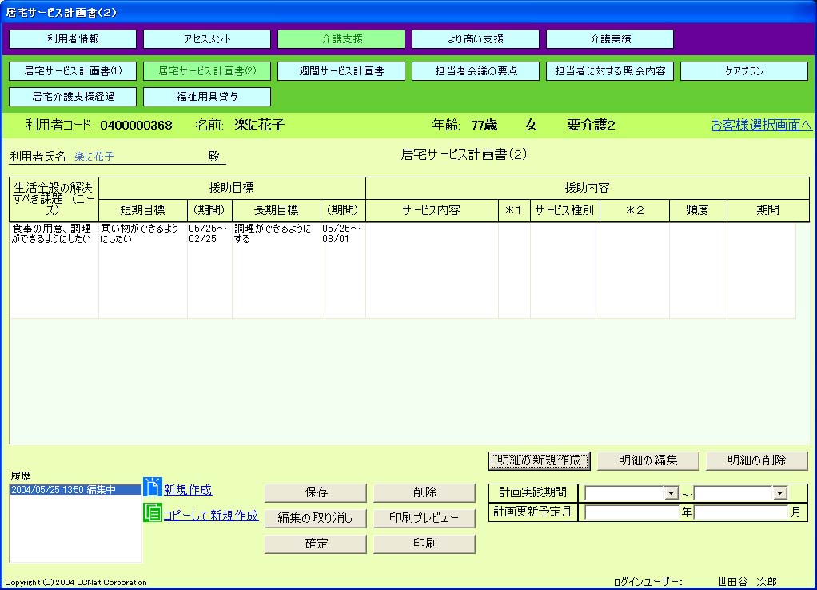Viewport: 817px width, 590px height.
Task: Open 週間サービス計画書
Action: [x=341, y=71]
